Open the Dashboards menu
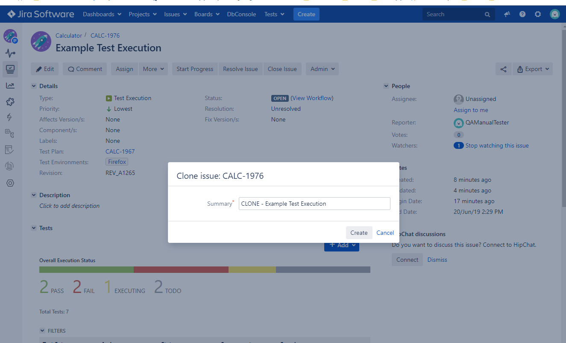Viewport: 566px width, 343px height. tap(102, 14)
